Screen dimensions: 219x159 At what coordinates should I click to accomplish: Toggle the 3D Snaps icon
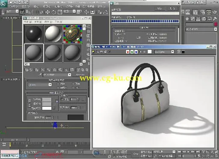point(100,12)
